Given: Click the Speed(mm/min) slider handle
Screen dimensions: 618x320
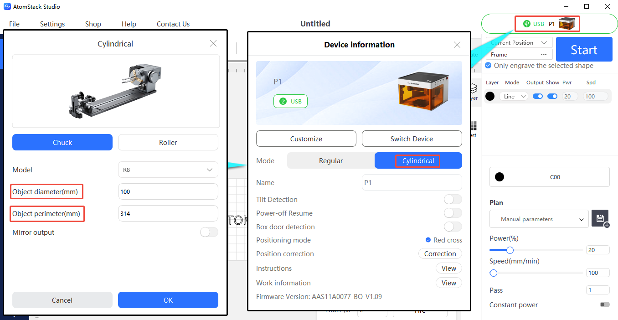Looking at the screenshot, I should click(x=493, y=273).
